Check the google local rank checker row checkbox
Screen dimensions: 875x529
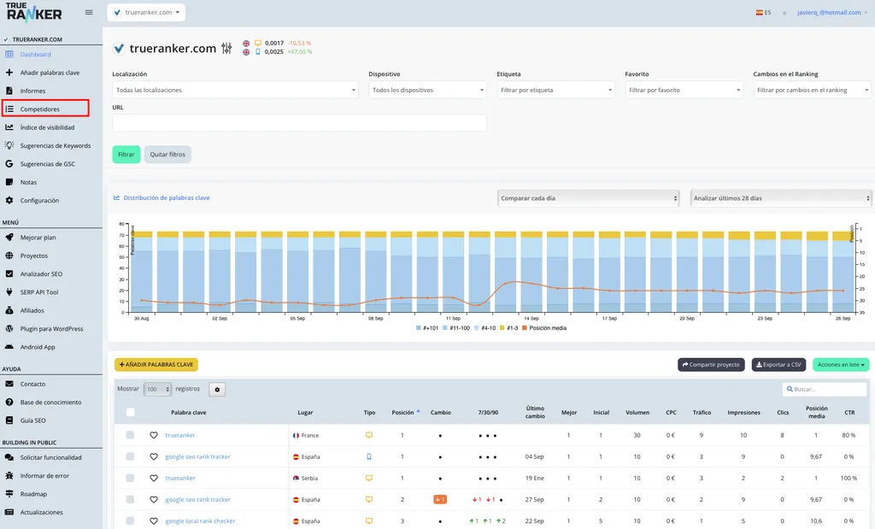point(130,521)
